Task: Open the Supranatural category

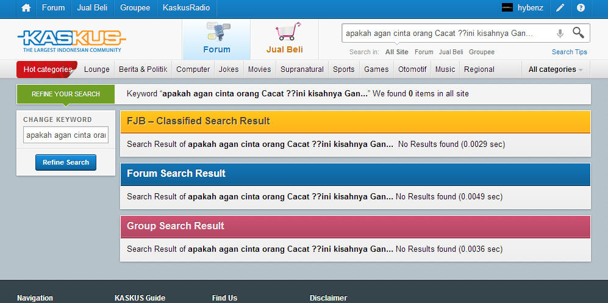Action: pyautogui.click(x=302, y=70)
